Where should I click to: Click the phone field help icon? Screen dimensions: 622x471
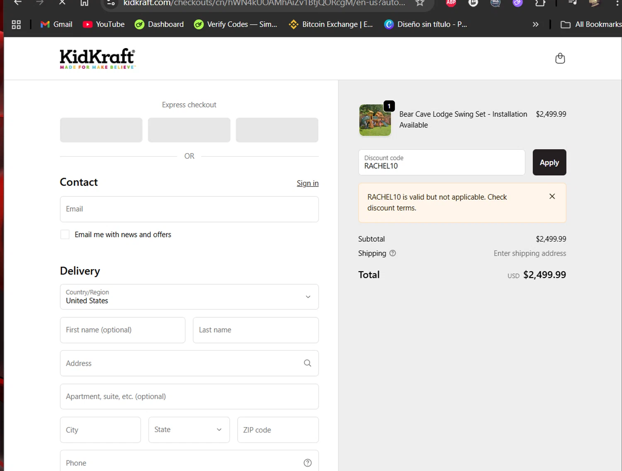[307, 463]
